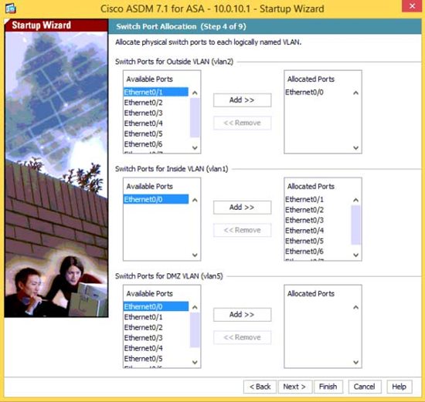The height and width of the screenshot is (402, 425).
Task: Go Back to previous wizard step
Action: [x=260, y=387]
